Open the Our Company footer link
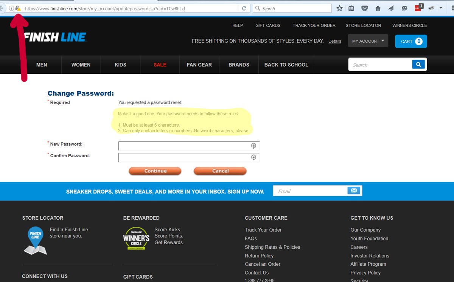Viewport: 454px width, 282px height. tap(365, 230)
